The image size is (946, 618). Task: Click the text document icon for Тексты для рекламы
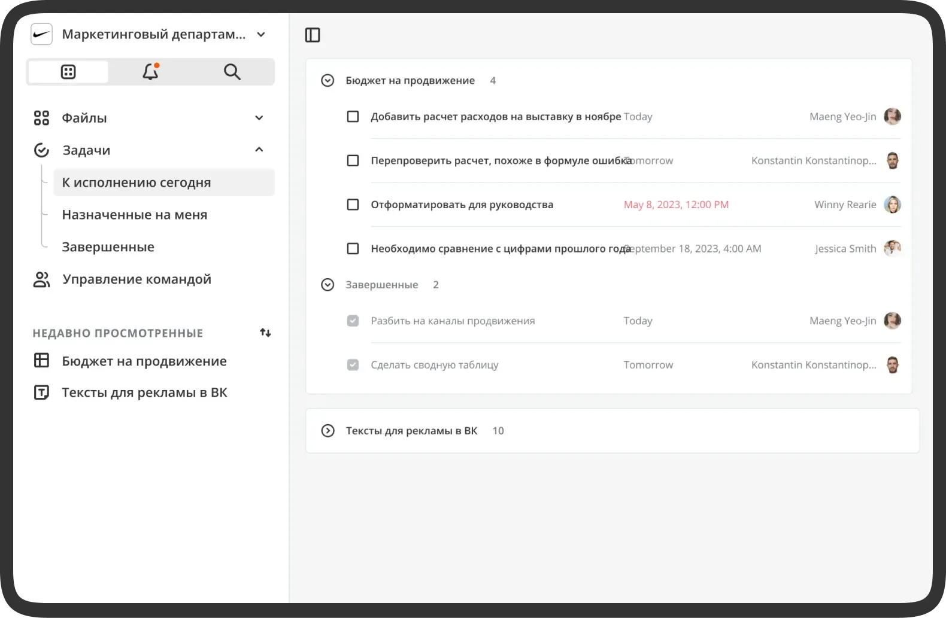pos(41,392)
